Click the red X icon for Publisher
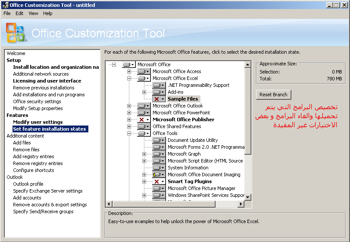Image resolution: width=350 pixels, height=242 pixels. 144,120
